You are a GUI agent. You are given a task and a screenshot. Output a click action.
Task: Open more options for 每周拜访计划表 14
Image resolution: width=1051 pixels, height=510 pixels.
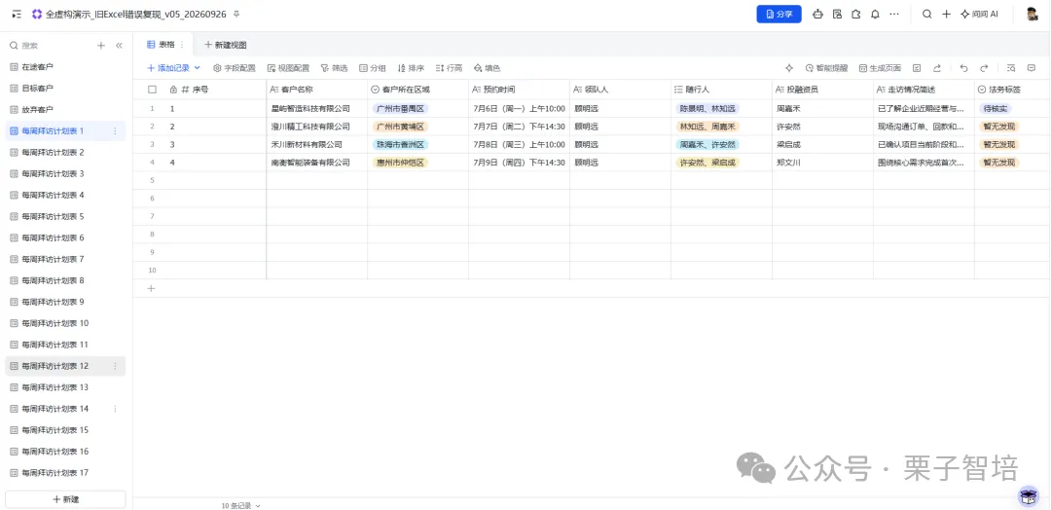pos(115,409)
